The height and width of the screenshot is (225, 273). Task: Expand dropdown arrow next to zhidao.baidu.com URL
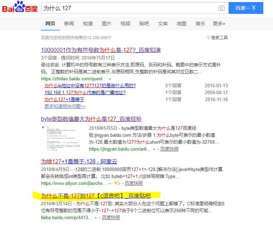pos(110,79)
